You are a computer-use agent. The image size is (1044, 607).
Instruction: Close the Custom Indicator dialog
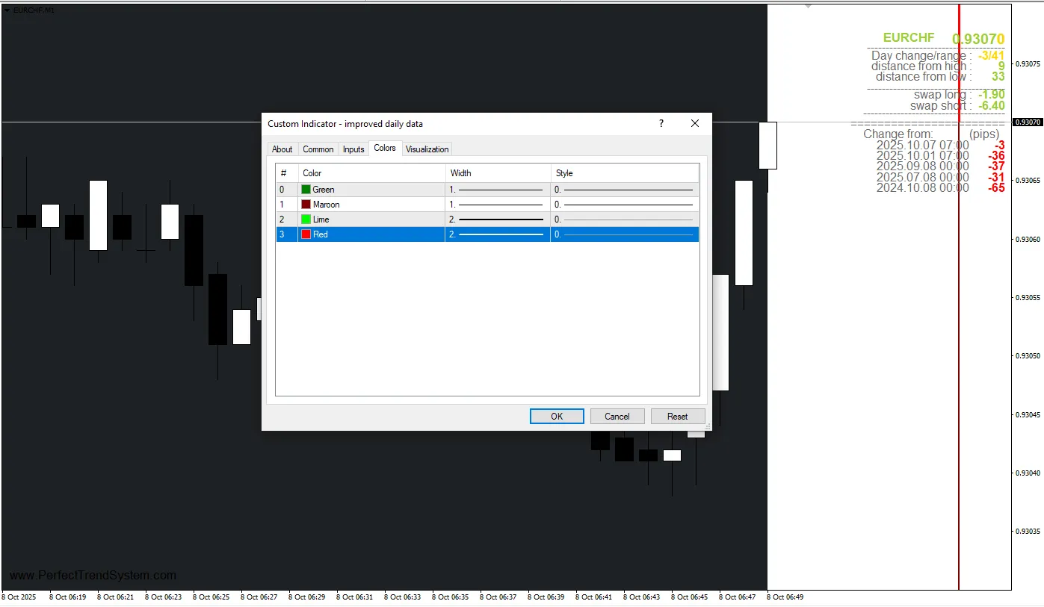(695, 123)
